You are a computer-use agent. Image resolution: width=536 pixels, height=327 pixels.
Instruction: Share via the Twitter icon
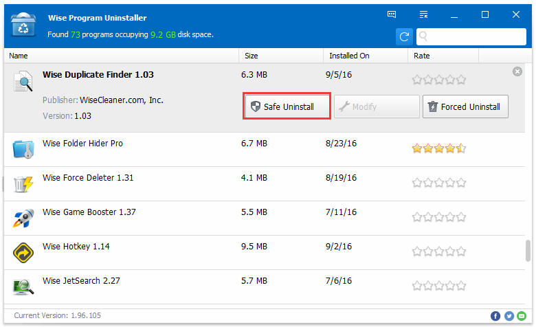pos(509,316)
